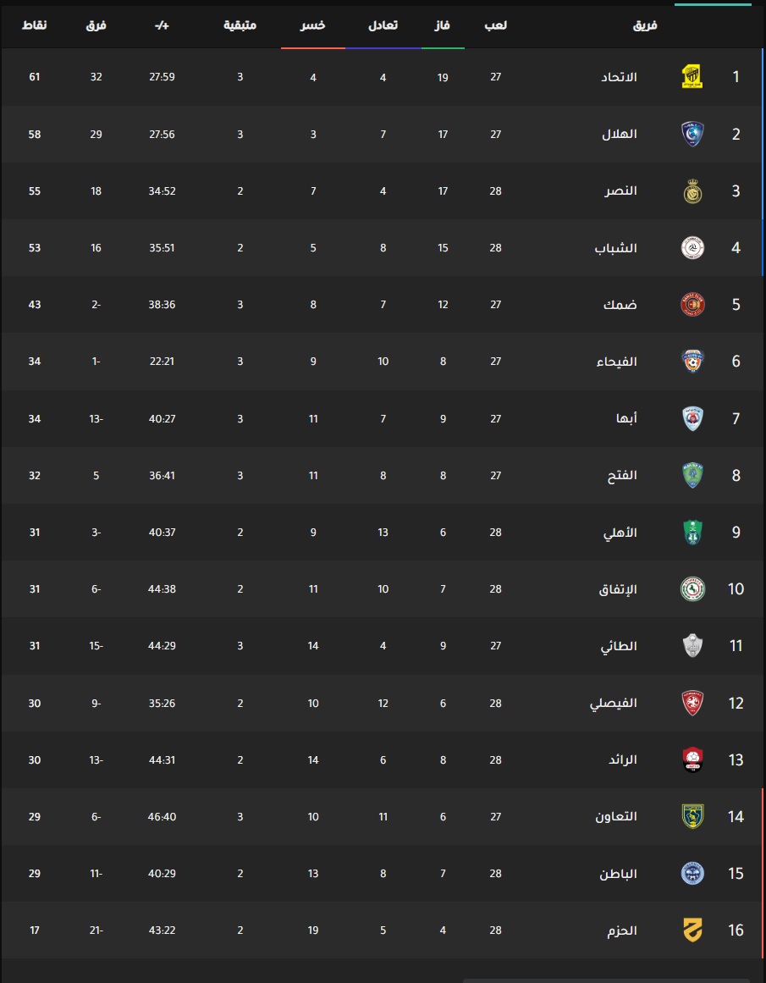Click the Al-Ahli green crest
Viewport: 766px width, 983px height.
692,533
